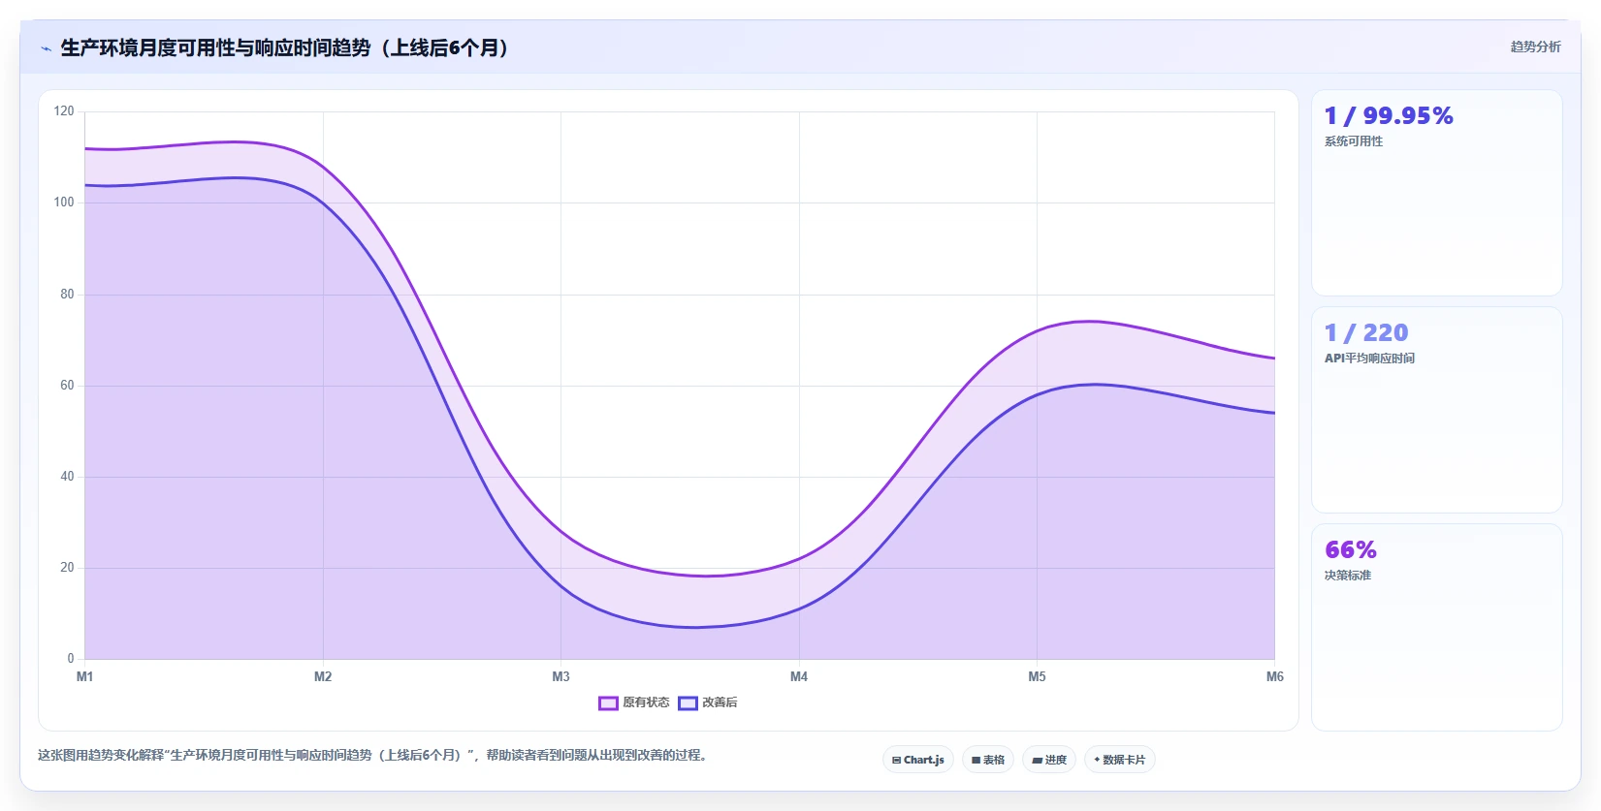Click the M5 x-axis label
The width and height of the screenshot is (1601, 811).
1037,676
